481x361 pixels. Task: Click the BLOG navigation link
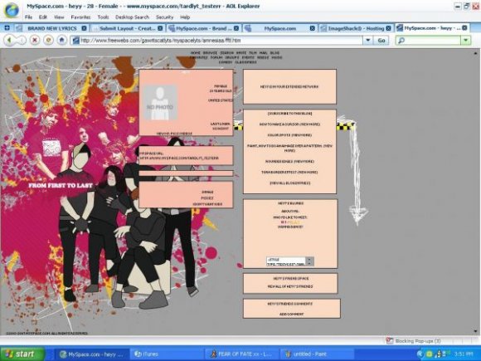275,53
